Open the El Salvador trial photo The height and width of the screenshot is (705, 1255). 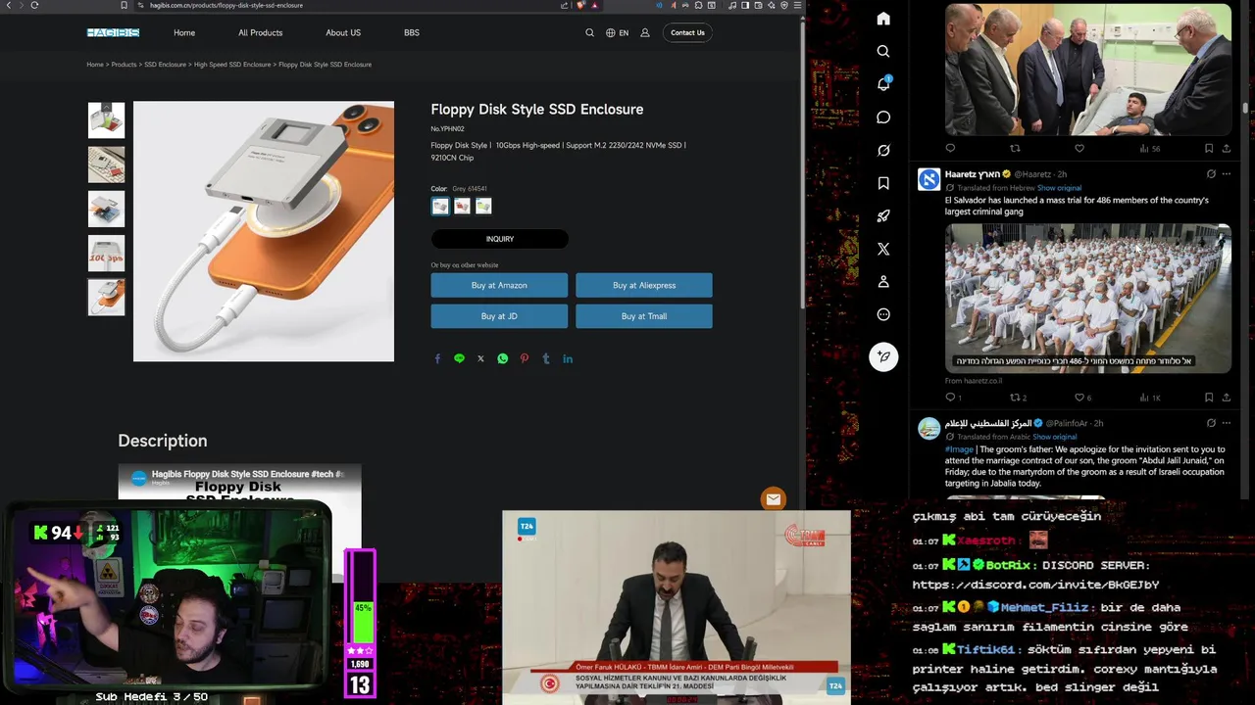(1088, 299)
